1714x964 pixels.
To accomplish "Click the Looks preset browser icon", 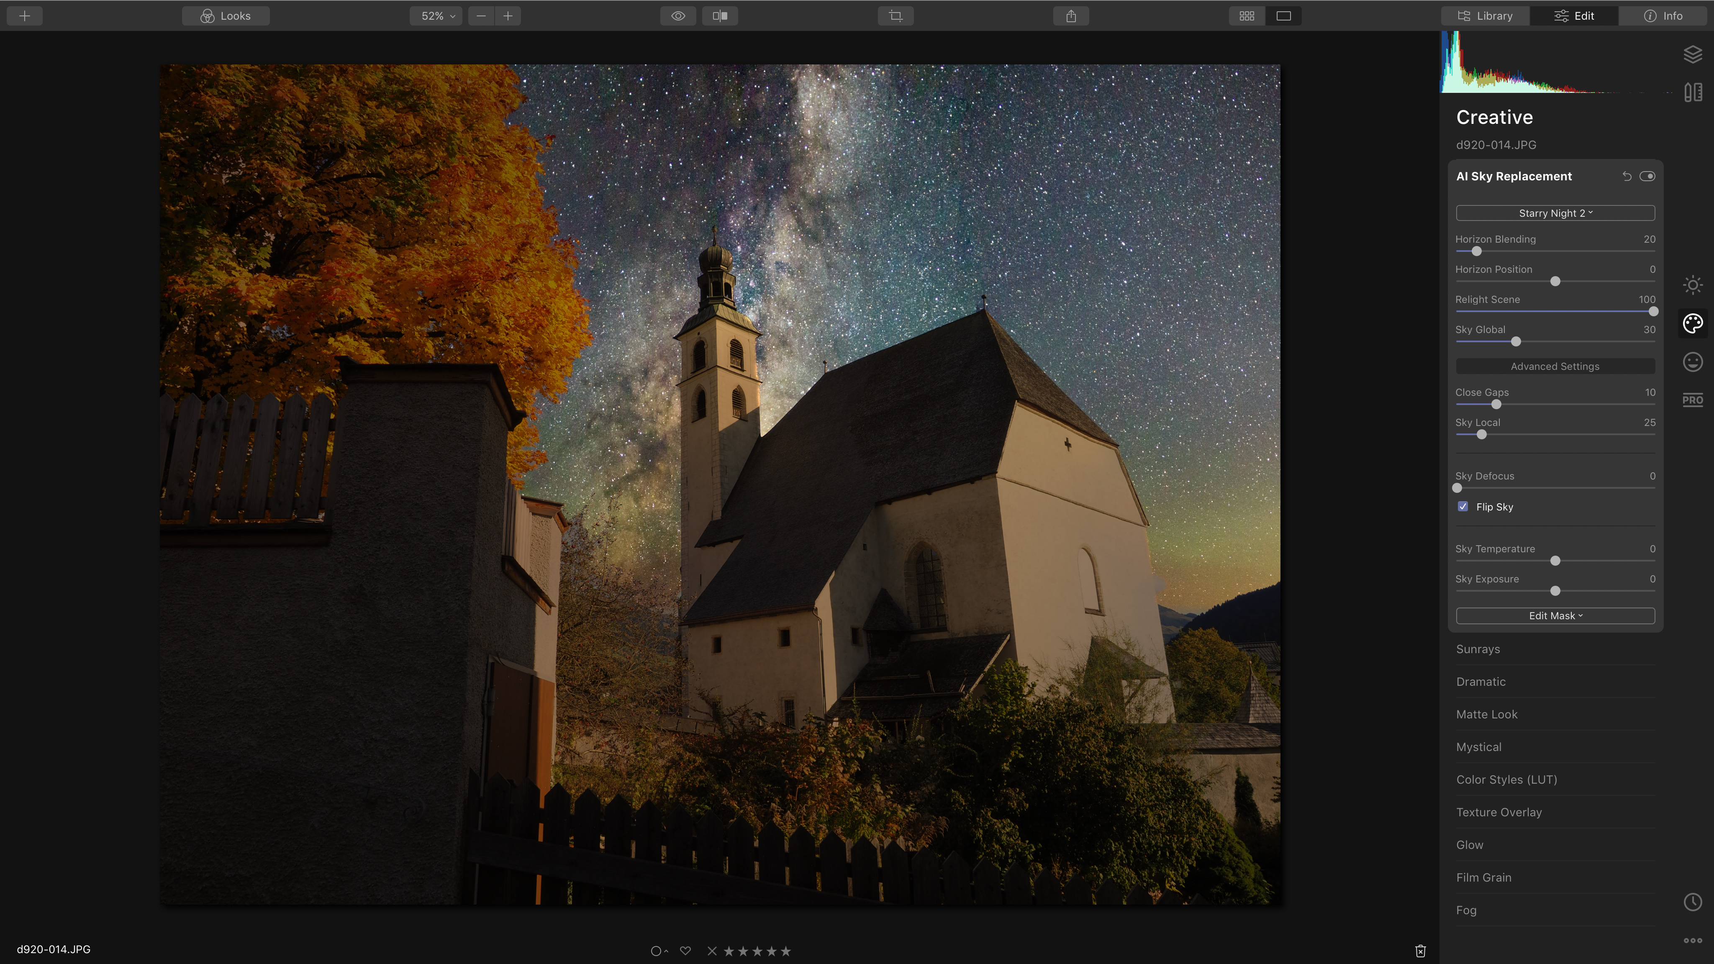I will coord(226,15).
